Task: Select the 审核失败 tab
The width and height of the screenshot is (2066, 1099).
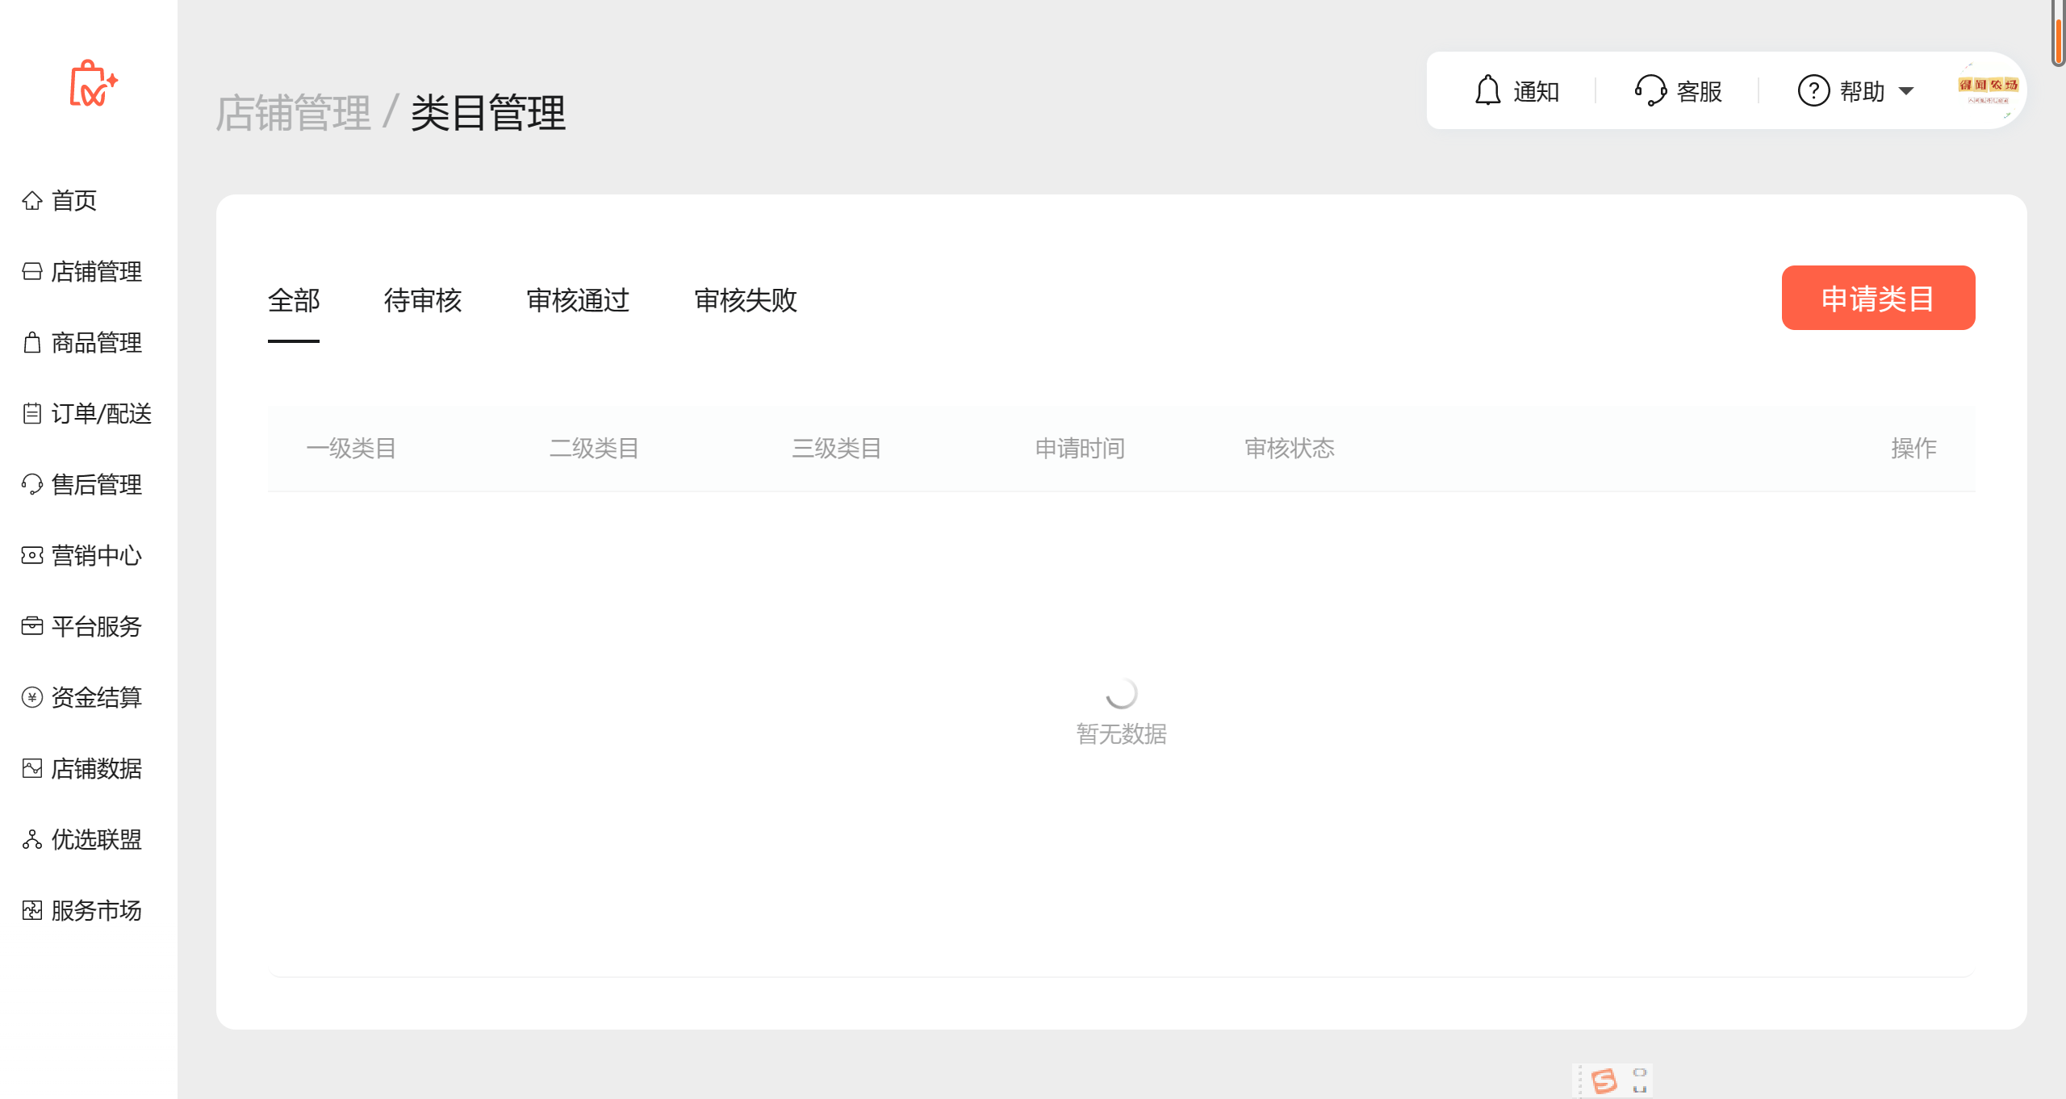Action: pos(745,300)
